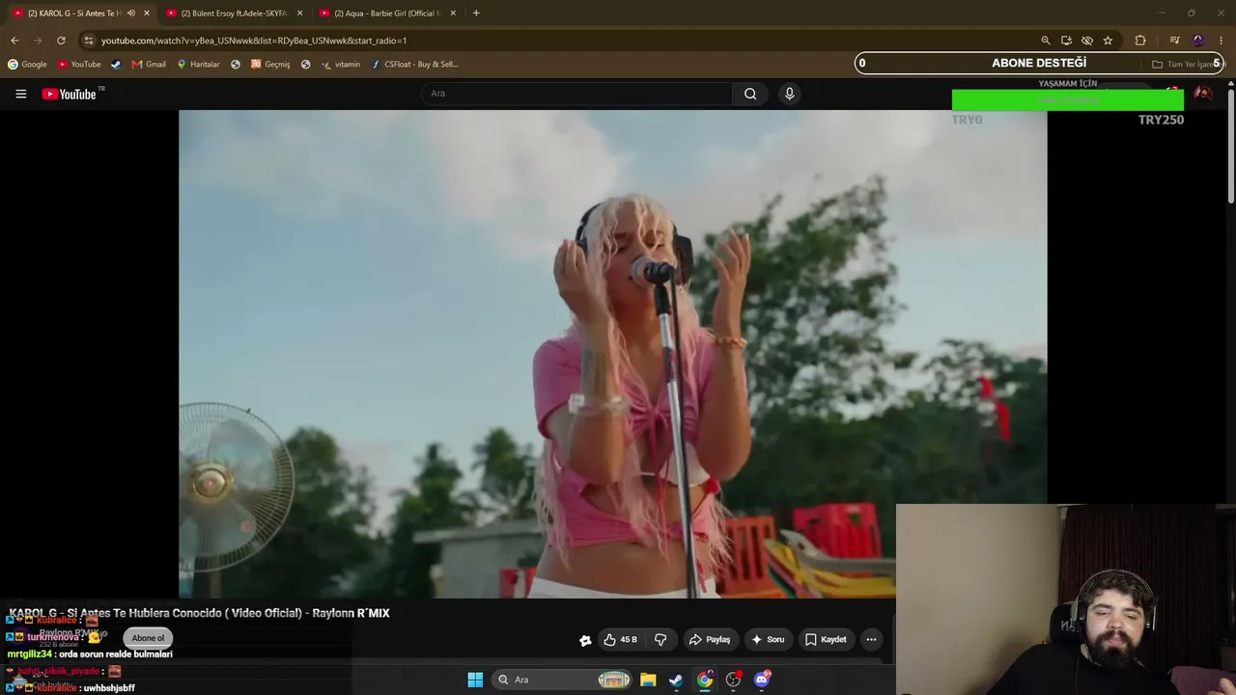Open the Geçmiş bookmark

(270, 65)
